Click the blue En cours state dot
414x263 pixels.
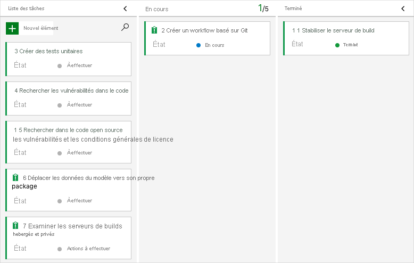point(198,45)
